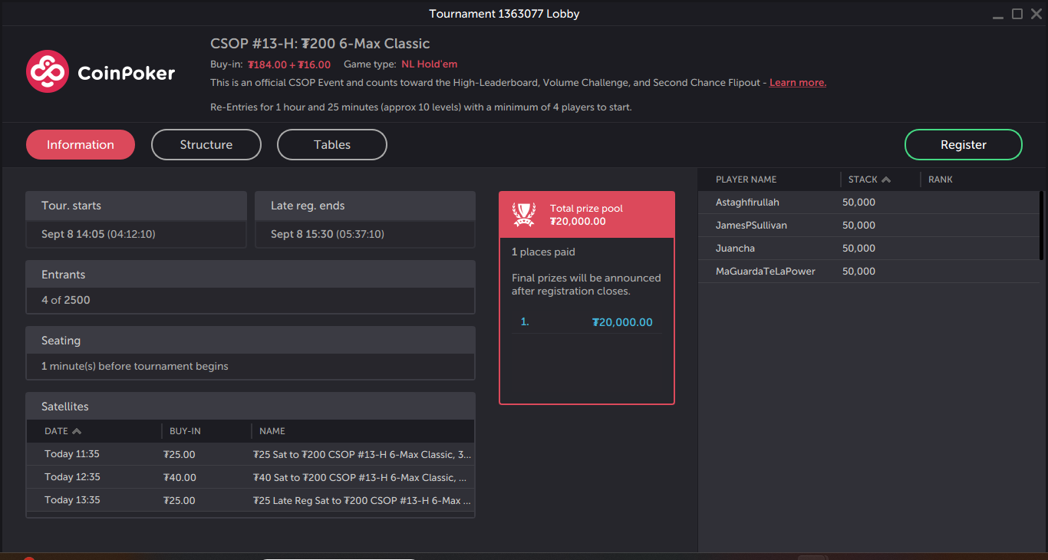
Task: Open the Tables tab
Action: [x=332, y=145]
